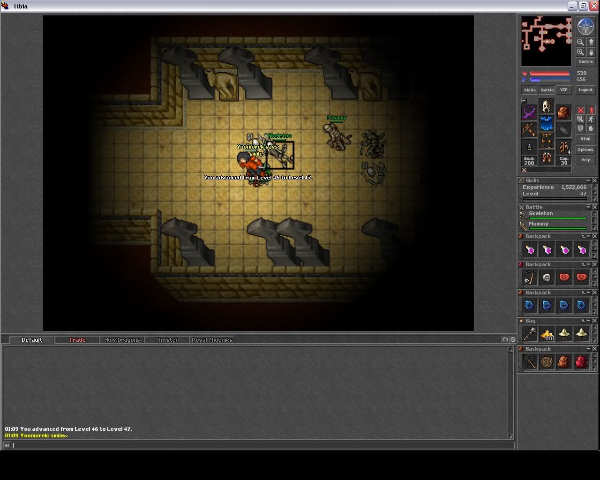Open the red backpack in bottom container
This screenshot has height=480, width=600.
[581, 362]
